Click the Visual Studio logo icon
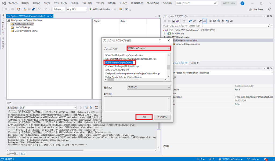 coord(4,3)
